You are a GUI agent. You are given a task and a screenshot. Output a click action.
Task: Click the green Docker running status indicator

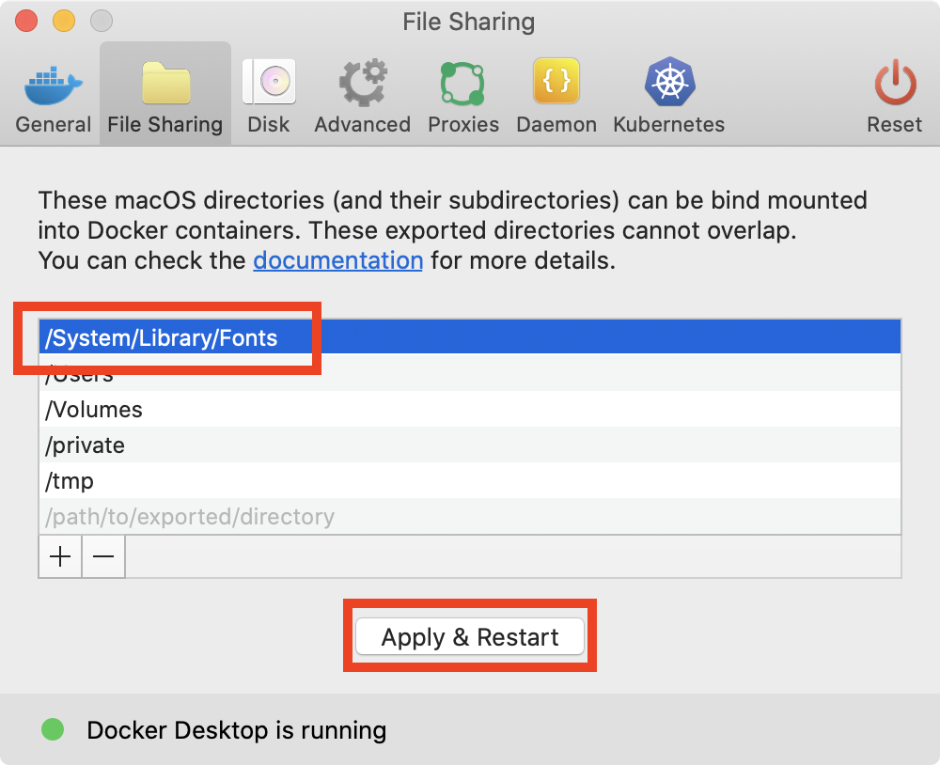tap(53, 729)
